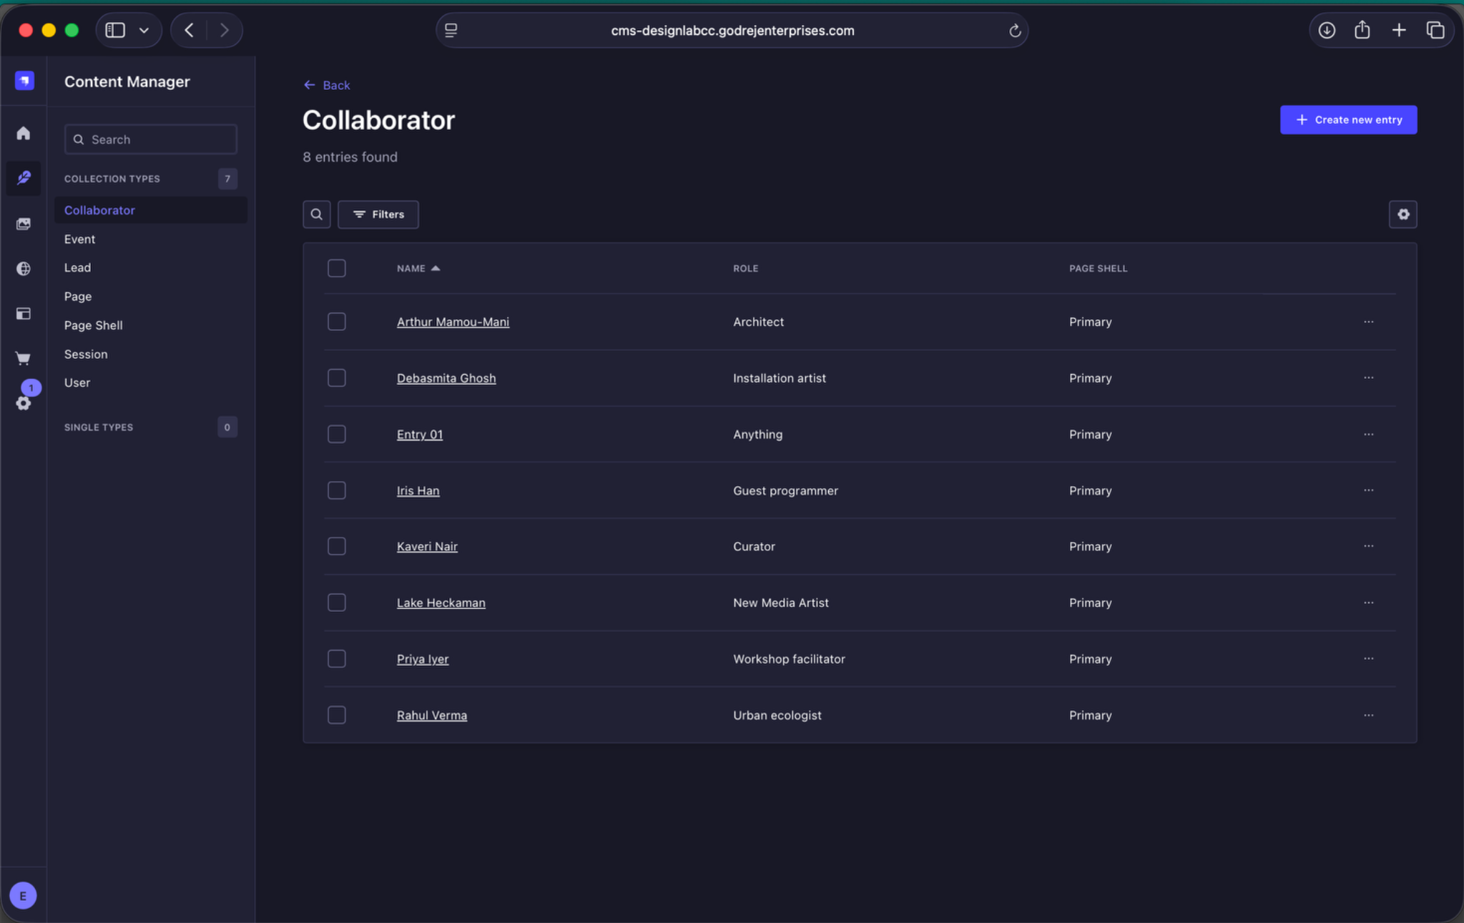1464x923 pixels.
Task: Click the browser address bar
Action: coord(732,31)
